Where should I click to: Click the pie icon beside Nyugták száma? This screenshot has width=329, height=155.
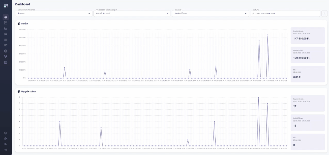(19, 91)
